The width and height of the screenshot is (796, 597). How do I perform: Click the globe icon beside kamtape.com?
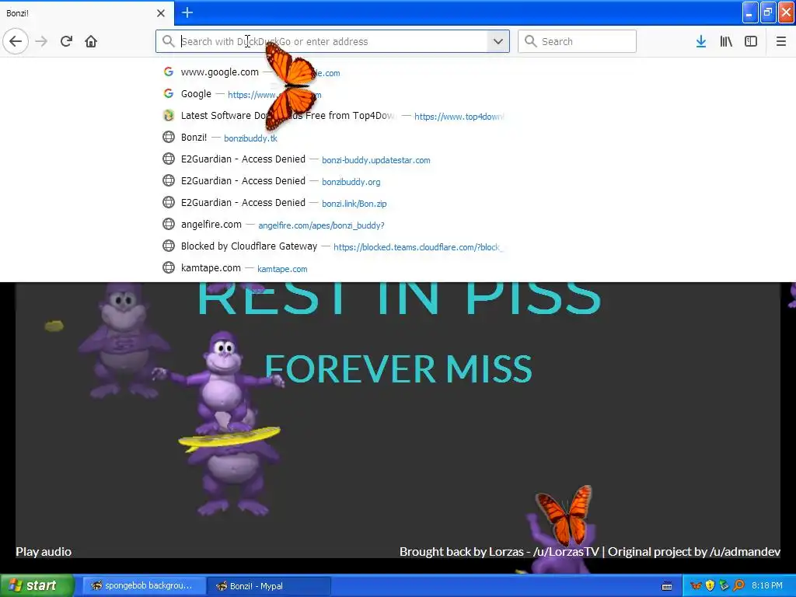coord(169,267)
